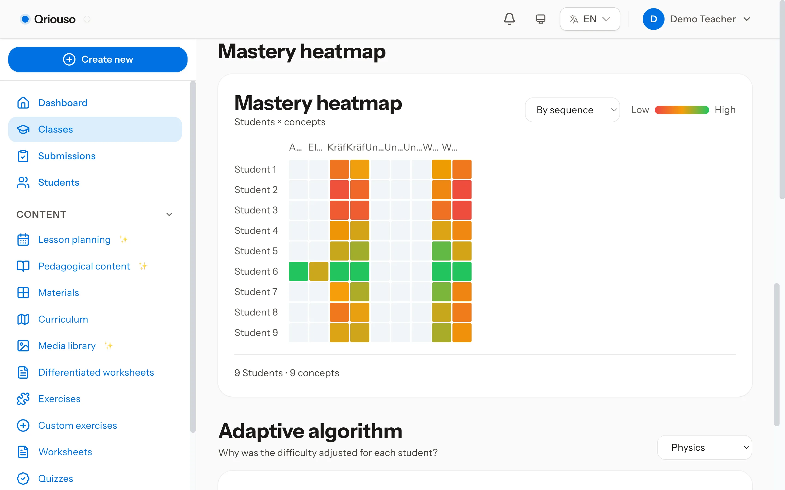This screenshot has width=785, height=490.
Task: Click the Materials grid icon
Action: (x=23, y=293)
